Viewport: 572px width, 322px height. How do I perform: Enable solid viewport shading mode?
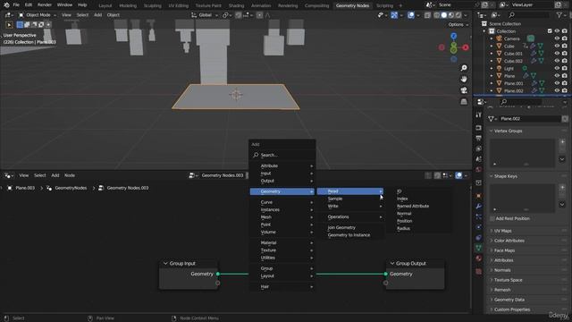coord(443,15)
